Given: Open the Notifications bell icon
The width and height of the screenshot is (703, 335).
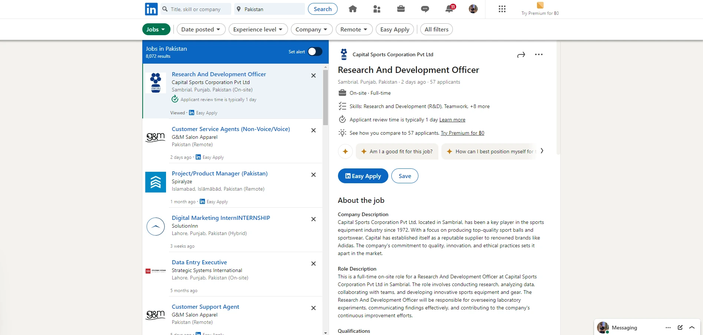Looking at the screenshot, I should pos(450,9).
